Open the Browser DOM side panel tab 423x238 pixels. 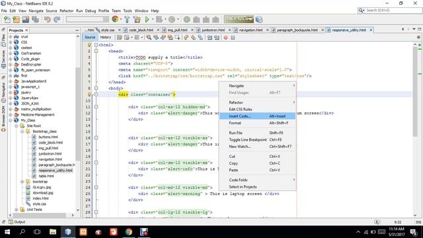click(x=3, y=119)
